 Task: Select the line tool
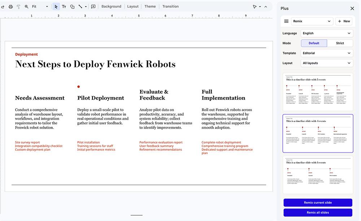click(81, 6)
